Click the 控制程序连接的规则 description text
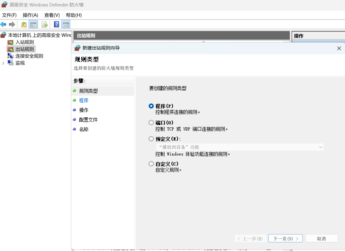 [x=178, y=112]
